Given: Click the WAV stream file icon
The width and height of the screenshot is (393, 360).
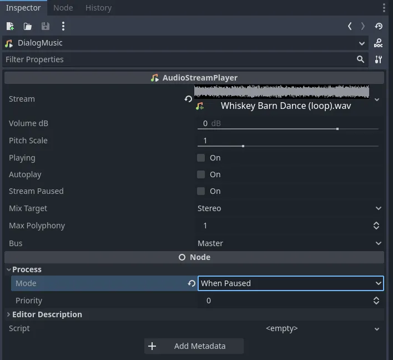Looking at the screenshot, I should click(x=200, y=106).
